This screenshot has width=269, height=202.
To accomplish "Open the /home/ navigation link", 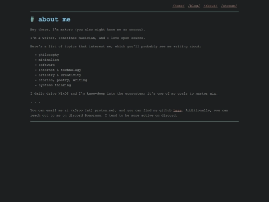I will click(x=178, y=6).
